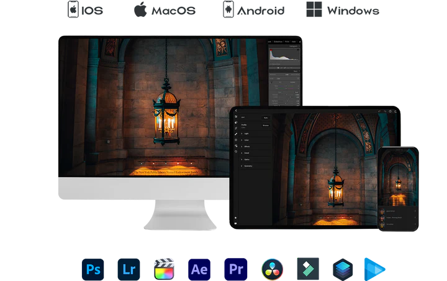Tap the first preset row on the phone
Screen dimensions: 447x281
(398, 211)
